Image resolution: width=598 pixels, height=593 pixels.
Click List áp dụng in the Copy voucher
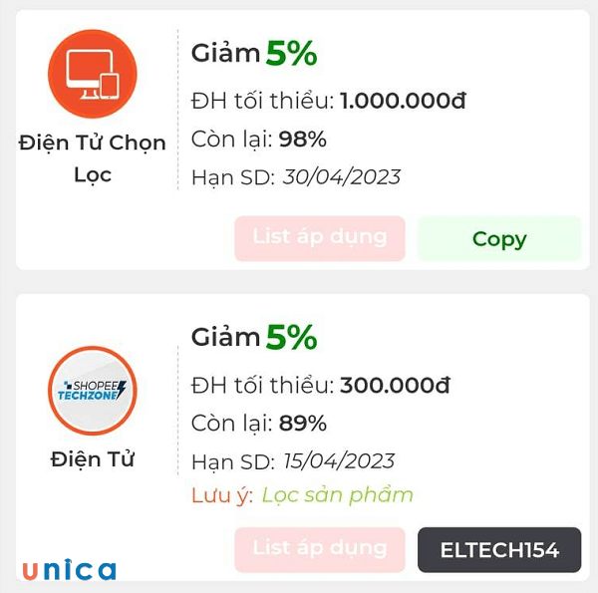[x=319, y=238]
